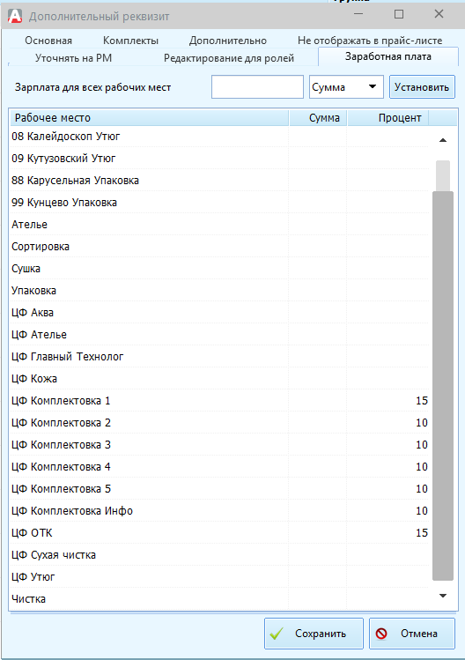Select row 99 Кунцево Упаковка

pyautogui.click(x=219, y=203)
